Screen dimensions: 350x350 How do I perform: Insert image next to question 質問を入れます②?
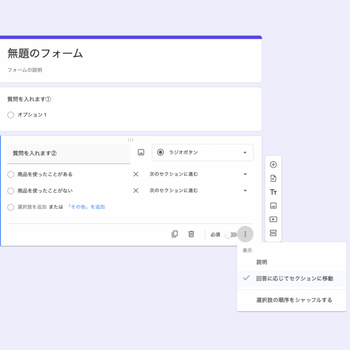click(141, 152)
